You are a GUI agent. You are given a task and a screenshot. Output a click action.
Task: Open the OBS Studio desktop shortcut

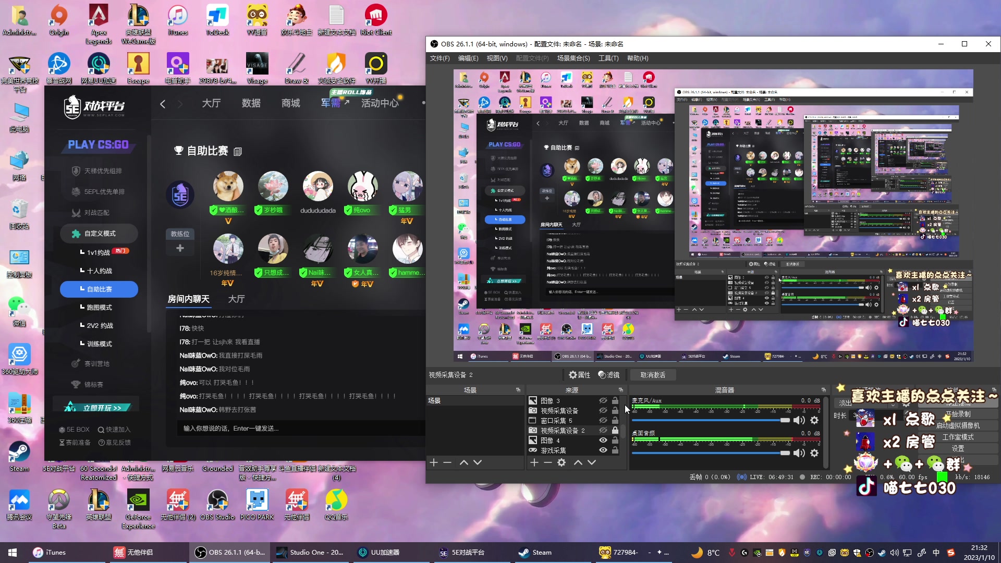(x=217, y=505)
